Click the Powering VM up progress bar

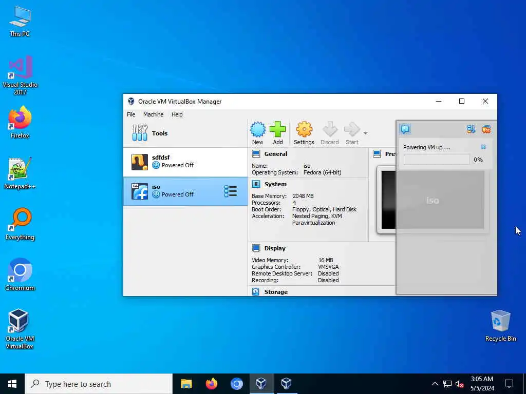437,160
